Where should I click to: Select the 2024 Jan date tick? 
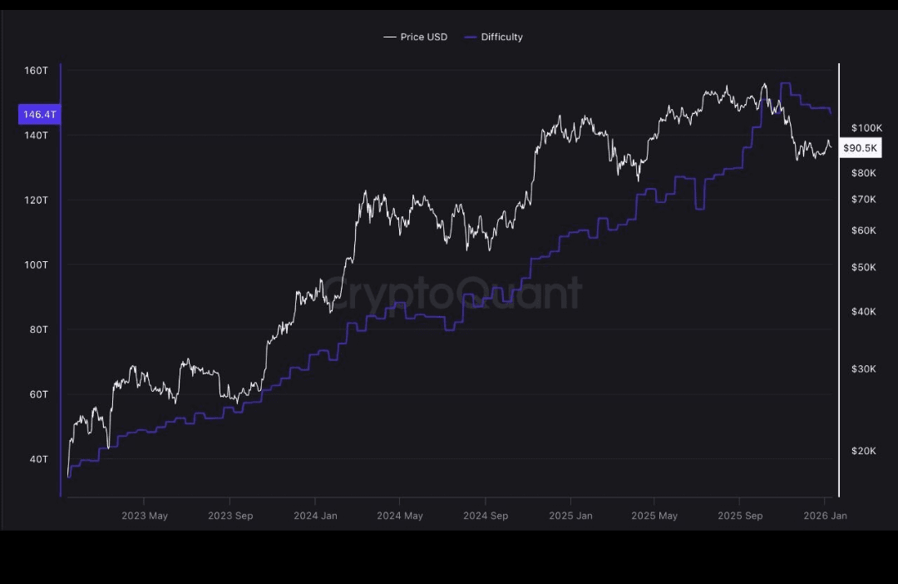(x=315, y=516)
